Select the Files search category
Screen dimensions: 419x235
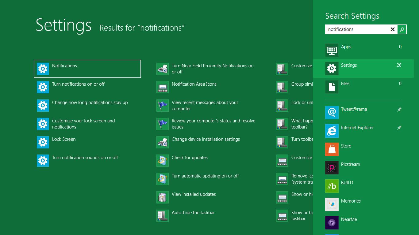tap(363, 87)
